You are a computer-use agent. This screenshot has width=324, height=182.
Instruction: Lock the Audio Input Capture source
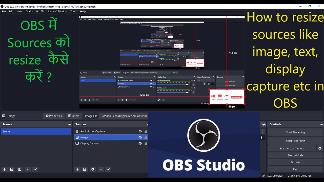coord(146,131)
